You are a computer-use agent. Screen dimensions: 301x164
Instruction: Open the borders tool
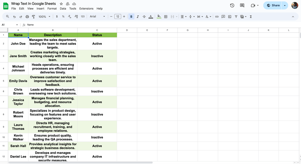coord(166,17)
